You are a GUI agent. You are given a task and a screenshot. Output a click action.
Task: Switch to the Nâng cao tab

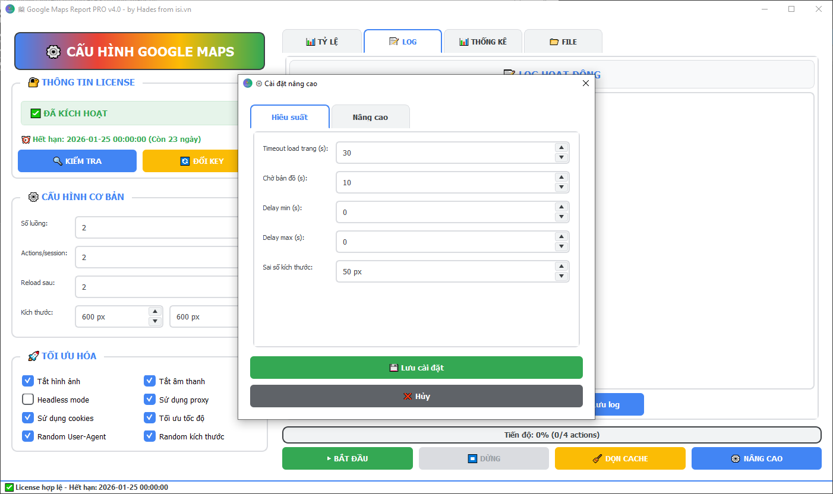tap(370, 116)
